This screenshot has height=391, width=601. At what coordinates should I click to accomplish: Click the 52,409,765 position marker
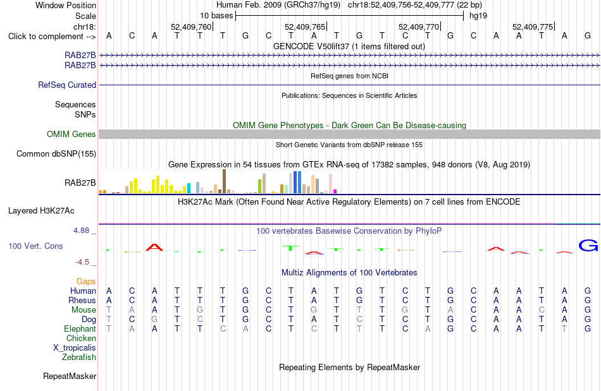pos(305,27)
